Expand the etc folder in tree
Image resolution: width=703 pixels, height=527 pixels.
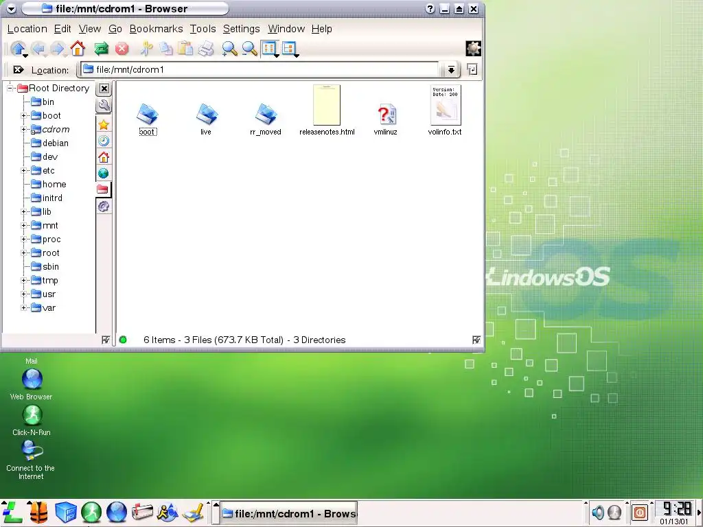click(23, 171)
